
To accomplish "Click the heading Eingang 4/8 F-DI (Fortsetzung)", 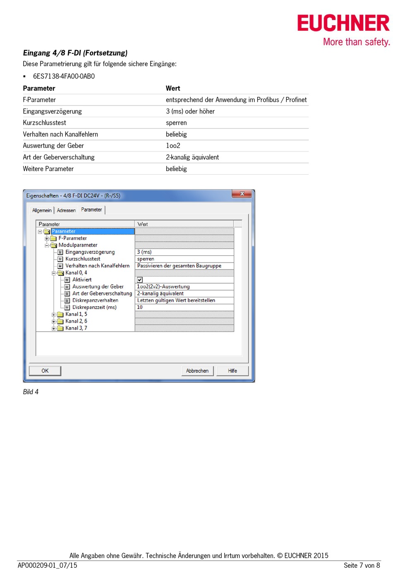I will coord(75,53).
